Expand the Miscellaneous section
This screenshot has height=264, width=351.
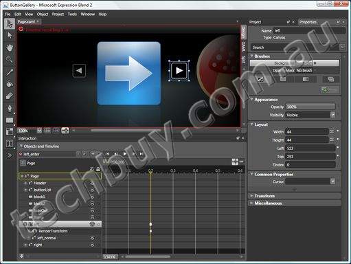click(x=251, y=203)
